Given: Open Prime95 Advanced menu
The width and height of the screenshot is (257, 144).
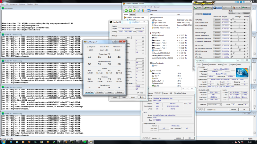Looking at the screenshot, I should [x=14, y=4].
